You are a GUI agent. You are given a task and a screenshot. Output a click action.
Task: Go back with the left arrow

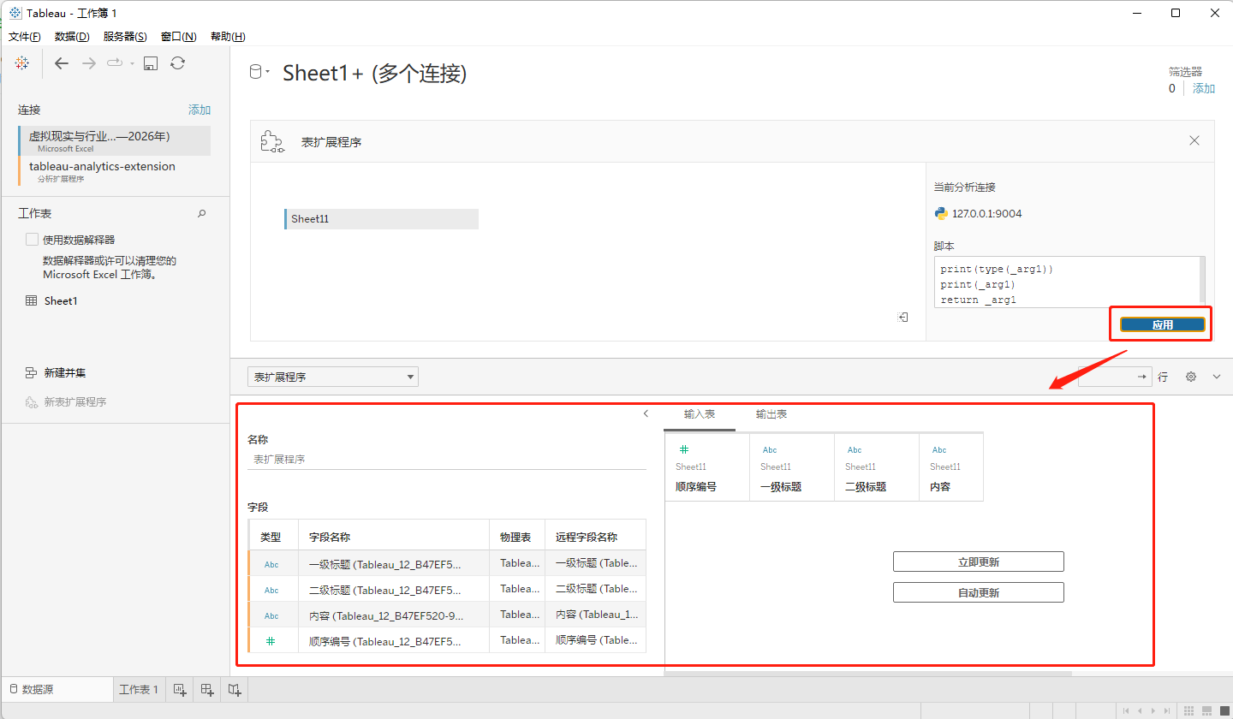click(62, 63)
